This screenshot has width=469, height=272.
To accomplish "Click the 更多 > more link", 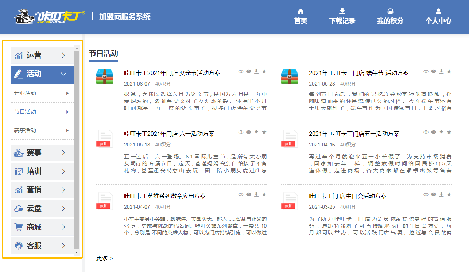I will pyautogui.click(x=104, y=258).
